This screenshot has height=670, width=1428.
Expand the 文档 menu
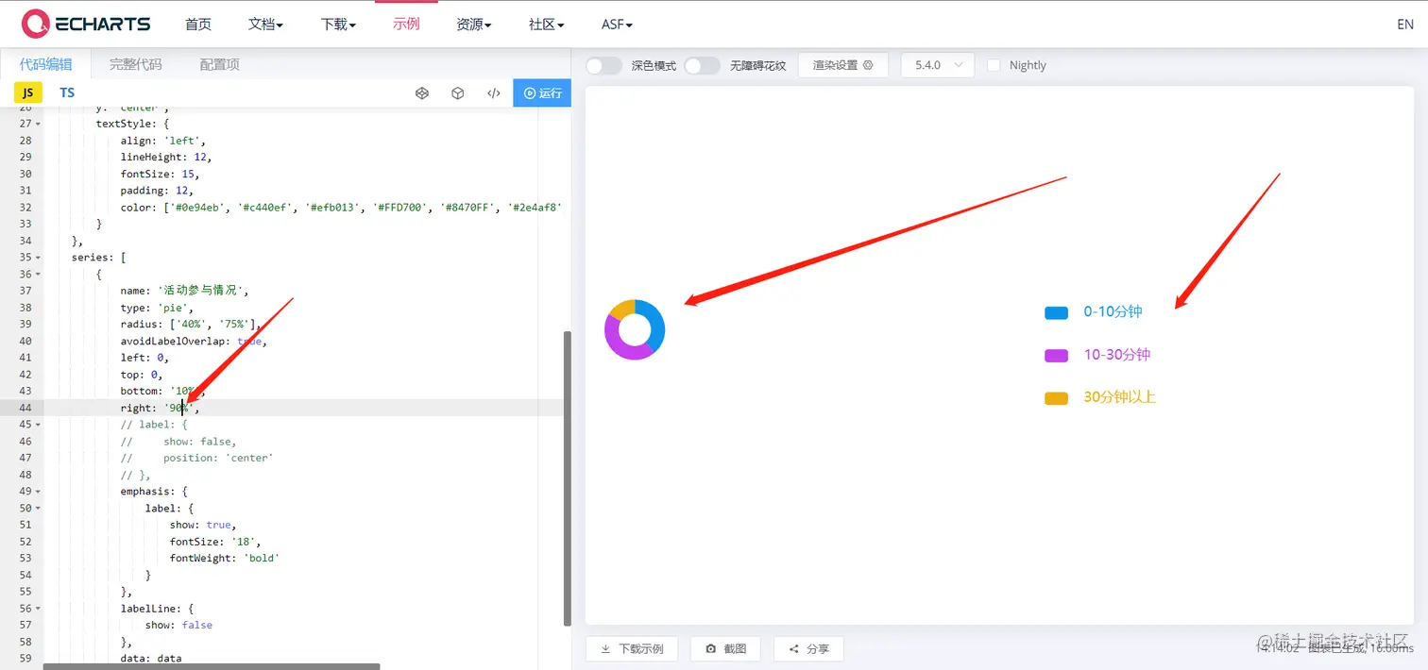point(265,25)
